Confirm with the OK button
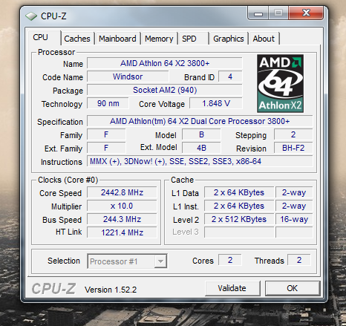Image resolution: width=346 pixels, height=326 pixels. coord(293,288)
